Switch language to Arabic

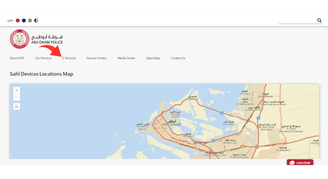pyautogui.click(x=10, y=20)
